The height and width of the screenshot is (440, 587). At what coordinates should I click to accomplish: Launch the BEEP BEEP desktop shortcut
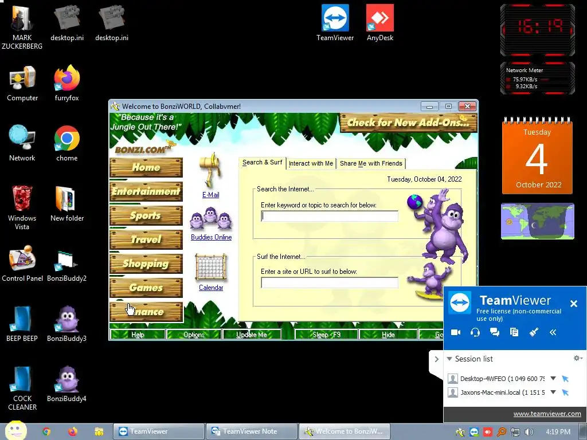click(22, 324)
